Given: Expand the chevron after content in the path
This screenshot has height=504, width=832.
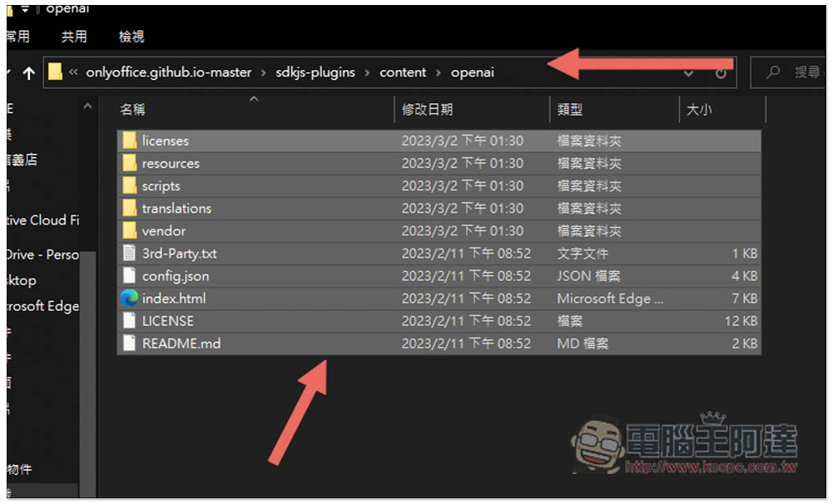Looking at the screenshot, I should [x=438, y=72].
